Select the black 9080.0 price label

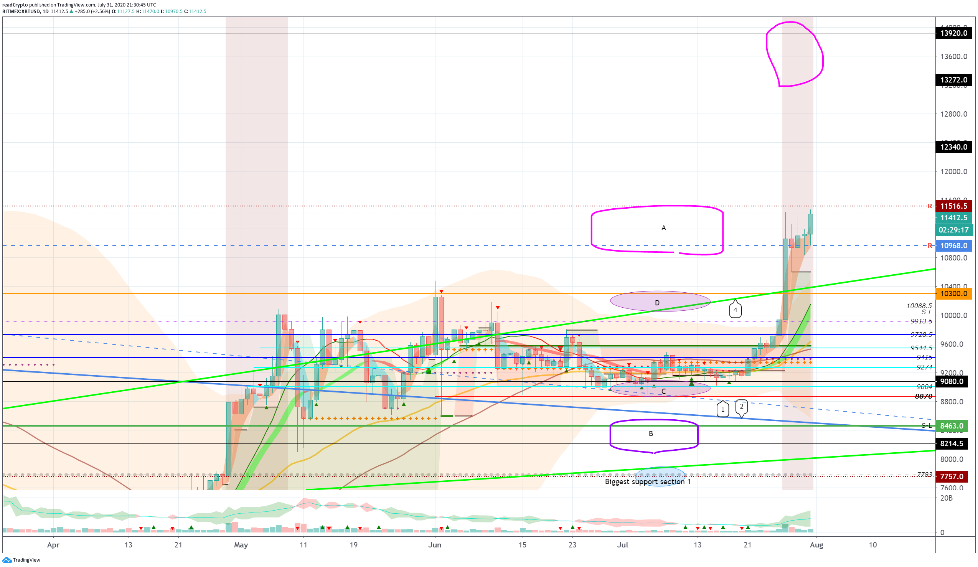(953, 381)
